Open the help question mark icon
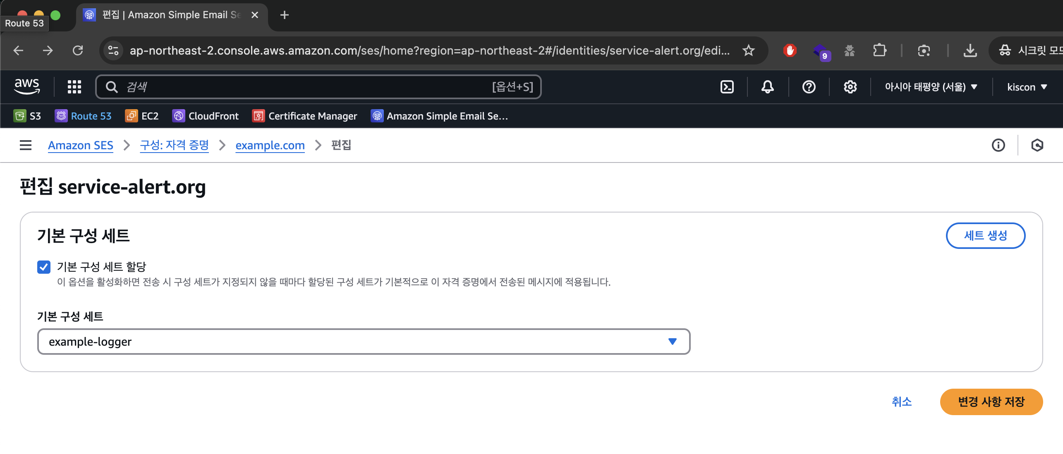 809,87
